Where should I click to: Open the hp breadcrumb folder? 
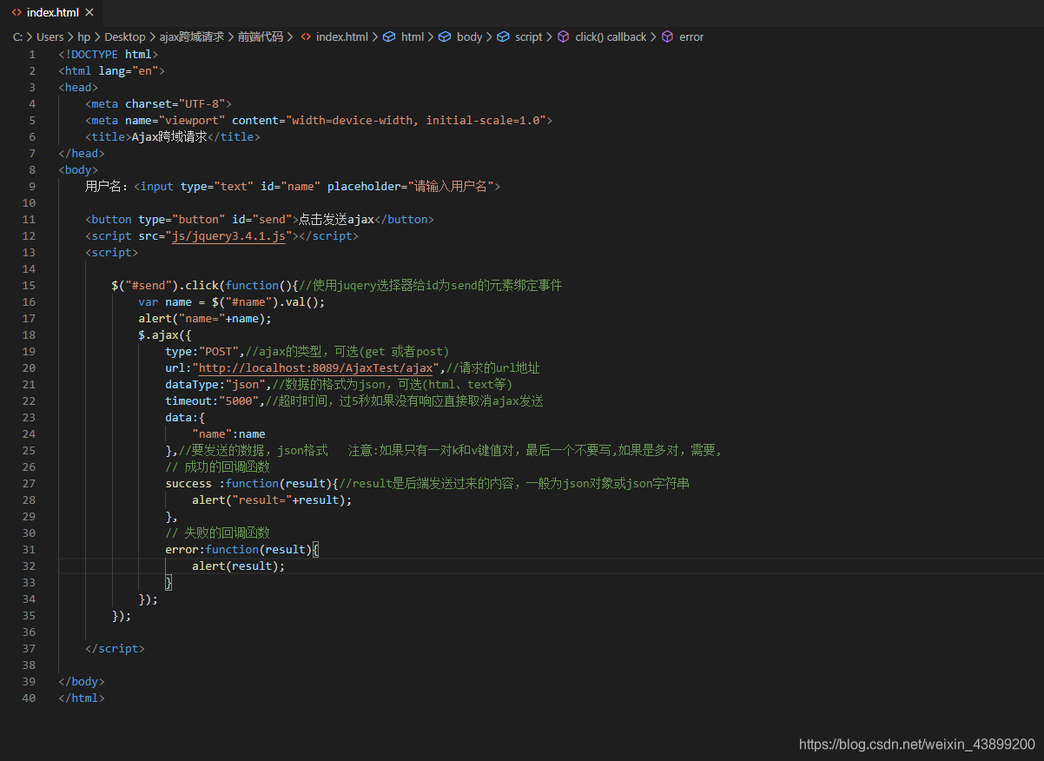click(x=83, y=36)
